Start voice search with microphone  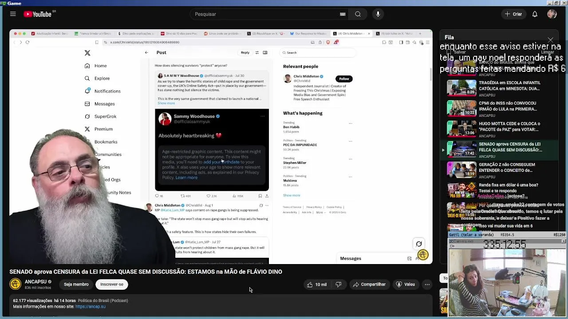(x=378, y=14)
